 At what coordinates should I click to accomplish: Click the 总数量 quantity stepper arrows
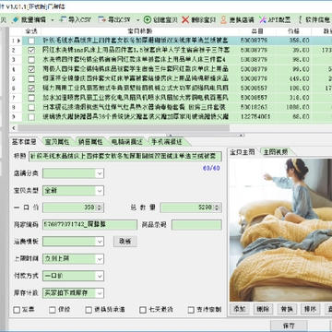tap(217, 207)
